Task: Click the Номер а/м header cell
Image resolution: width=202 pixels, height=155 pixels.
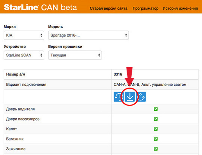Action: 58,74
